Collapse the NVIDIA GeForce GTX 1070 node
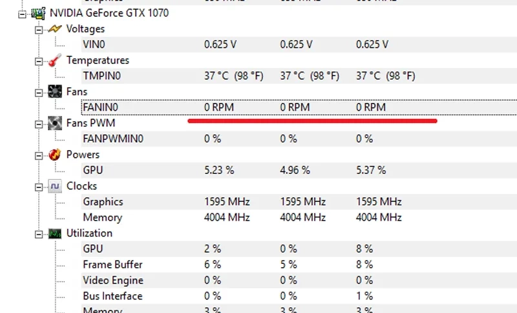This screenshot has width=517, height=313. (x=23, y=13)
